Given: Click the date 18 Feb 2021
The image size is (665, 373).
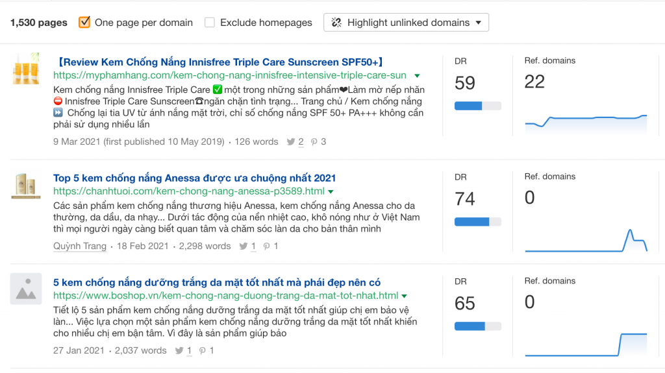Looking at the screenshot, I should click(x=142, y=247).
